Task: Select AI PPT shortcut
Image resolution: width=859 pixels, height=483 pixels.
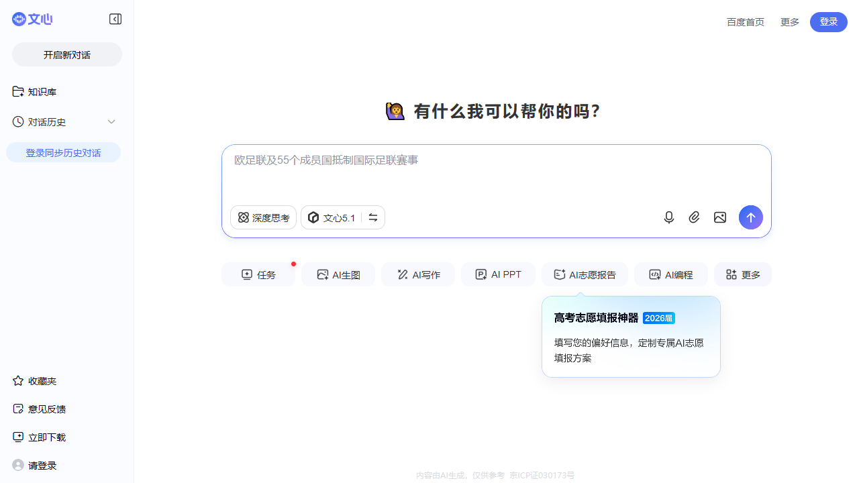Action: coord(498,274)
